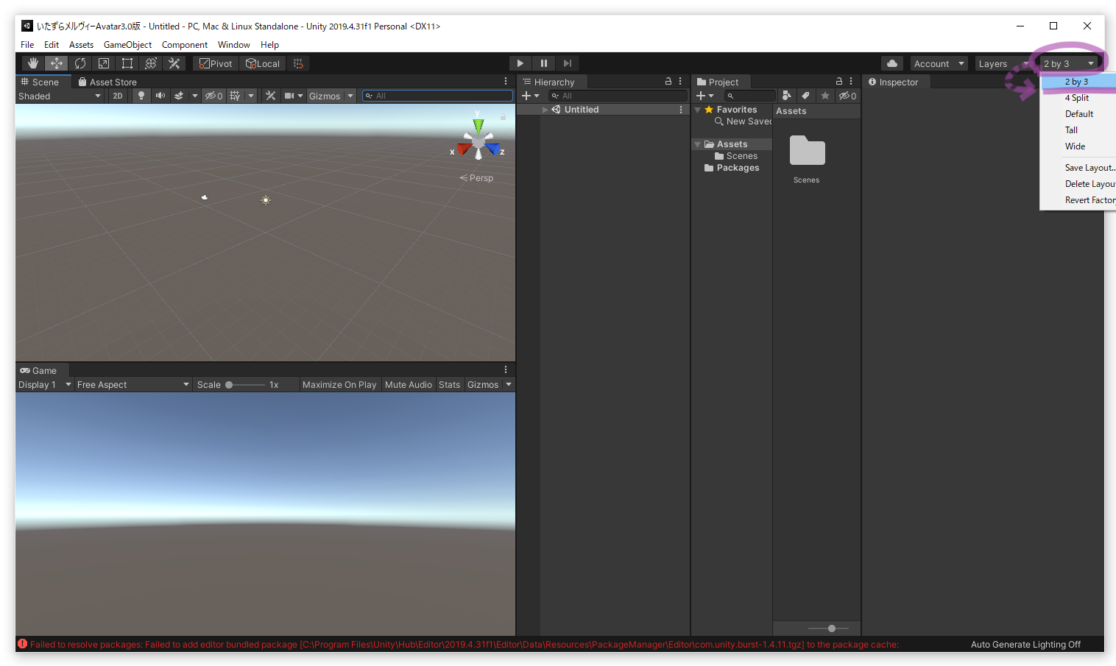Lock the Hierarchy panel

[x=668, y=82]
